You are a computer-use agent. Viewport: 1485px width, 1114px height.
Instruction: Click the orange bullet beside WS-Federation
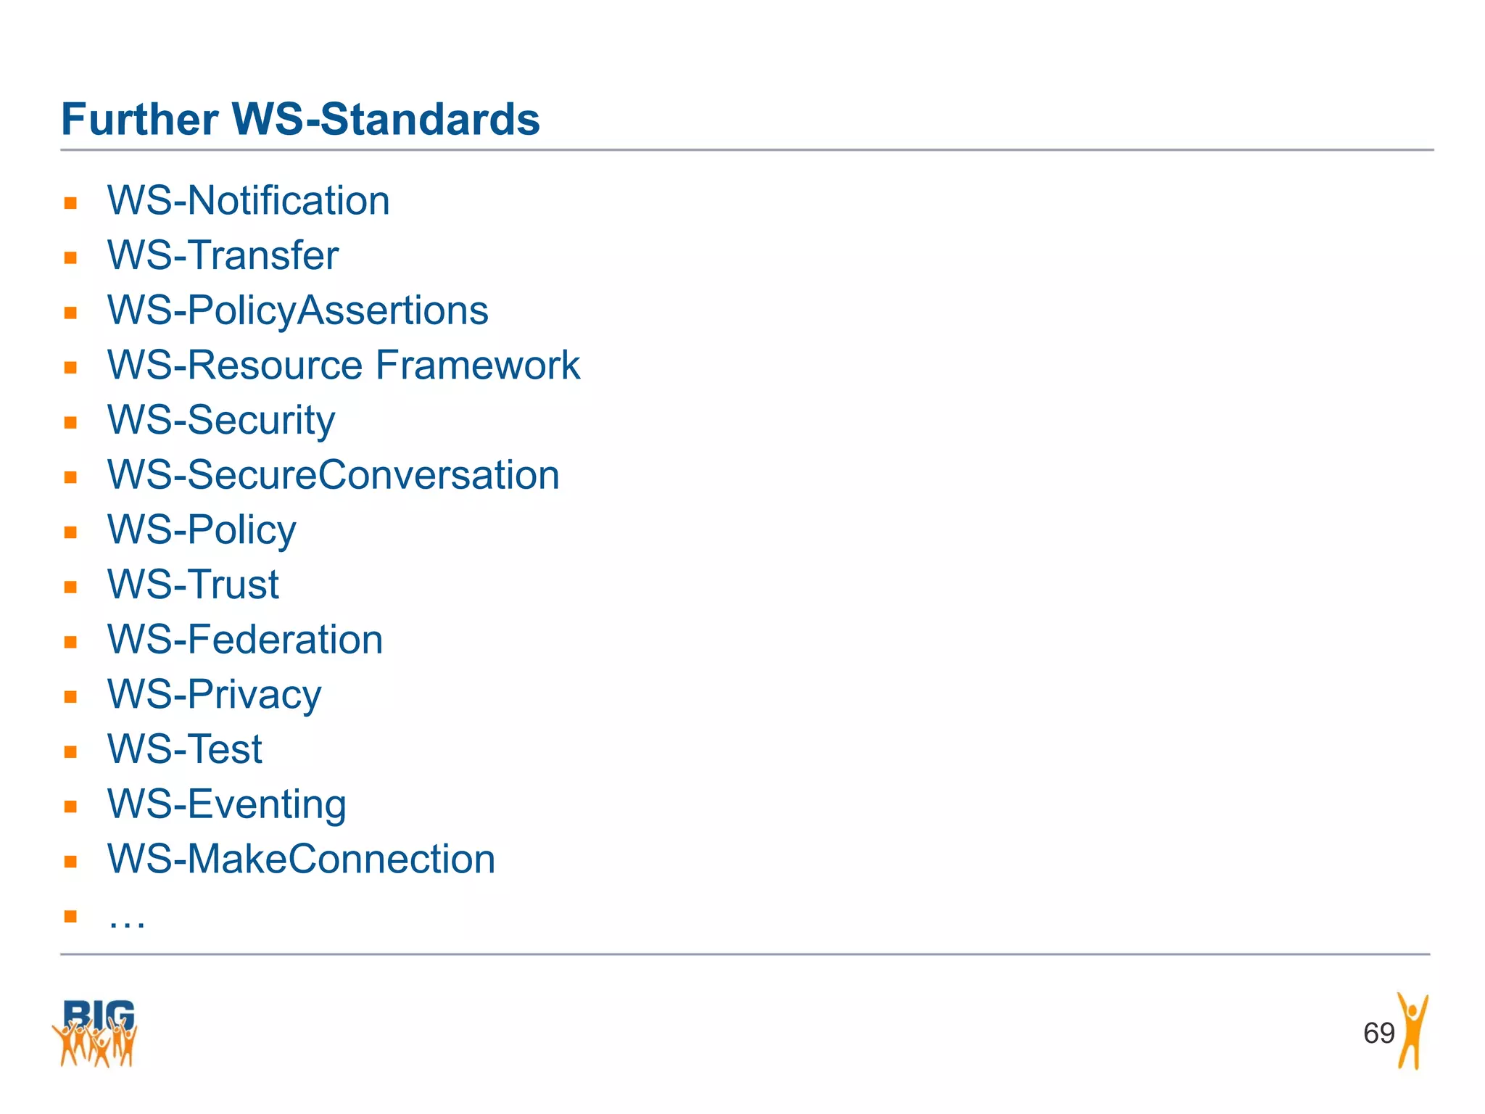point(70,642)
